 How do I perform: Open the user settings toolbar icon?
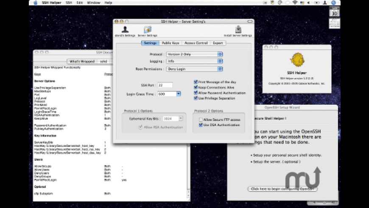[x=125, y=31]
